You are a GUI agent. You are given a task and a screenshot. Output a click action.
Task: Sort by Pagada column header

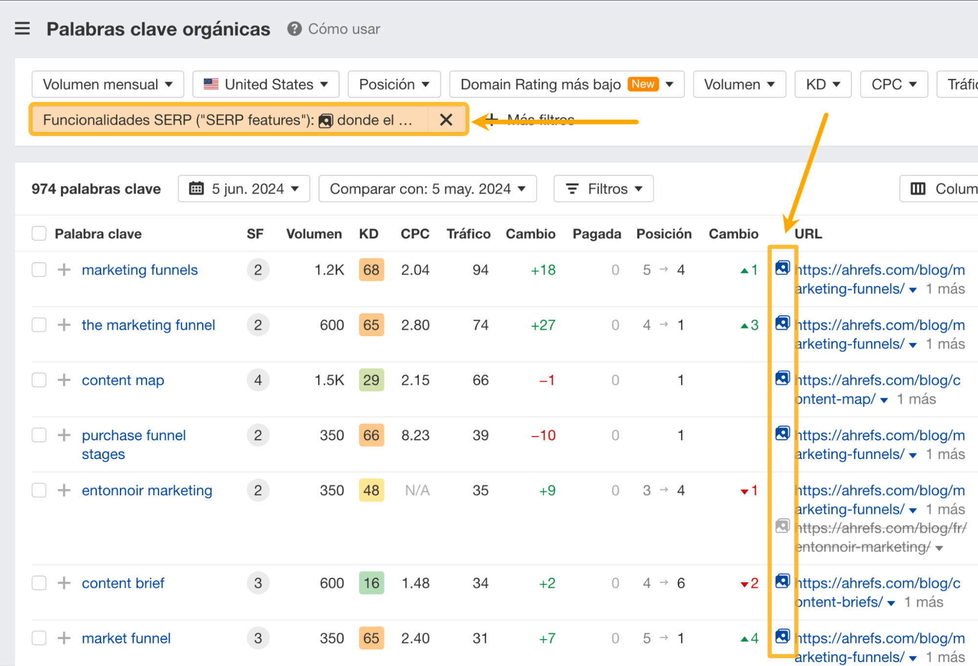tap(596, 234)
